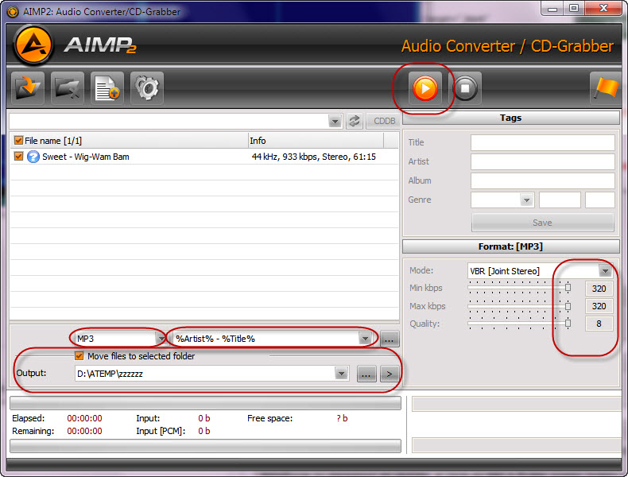Click the AIMP2 title bar icon
628x477 pixels.
[x=13, y=12]
